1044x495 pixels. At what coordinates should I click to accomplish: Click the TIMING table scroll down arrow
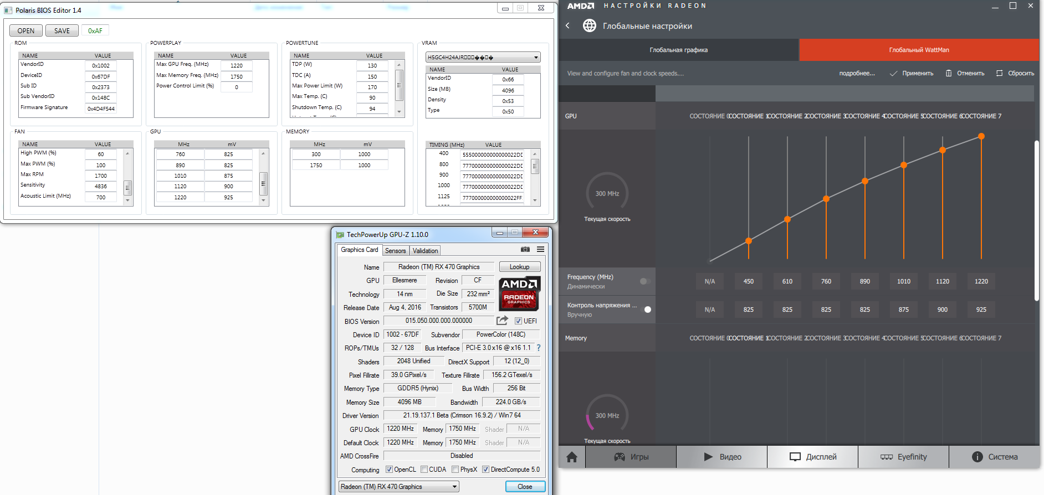535,200
